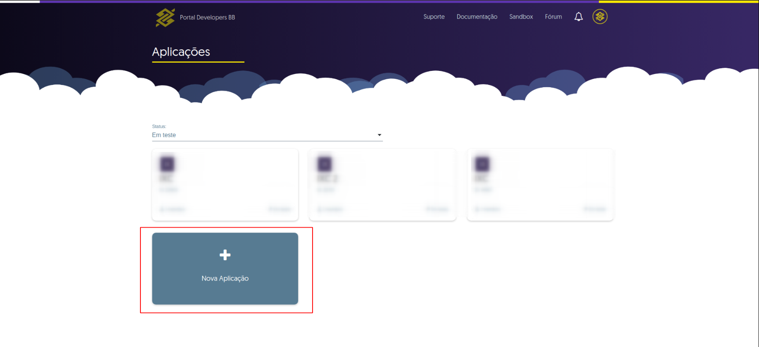Open the Sandbox navigation link
The image size is (759, 347).
521,17
